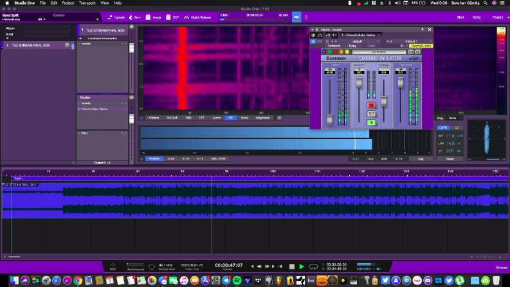Open the plugin selector dropdown for Oxford Inflator Native
The image size is (510, 287).
(x=360, y=35)
